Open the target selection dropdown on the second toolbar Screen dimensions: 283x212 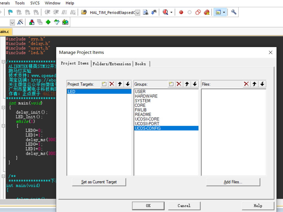click(x=12, y=23)
